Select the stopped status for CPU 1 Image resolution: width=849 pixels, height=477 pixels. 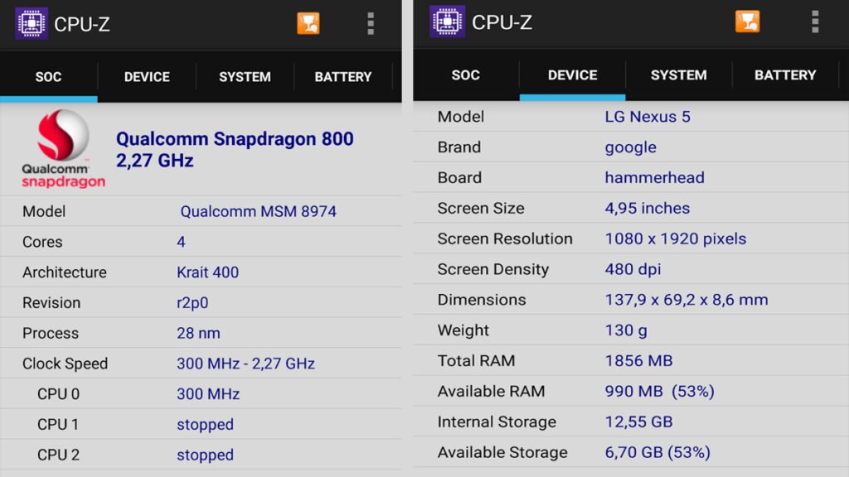tap(205, 424)
